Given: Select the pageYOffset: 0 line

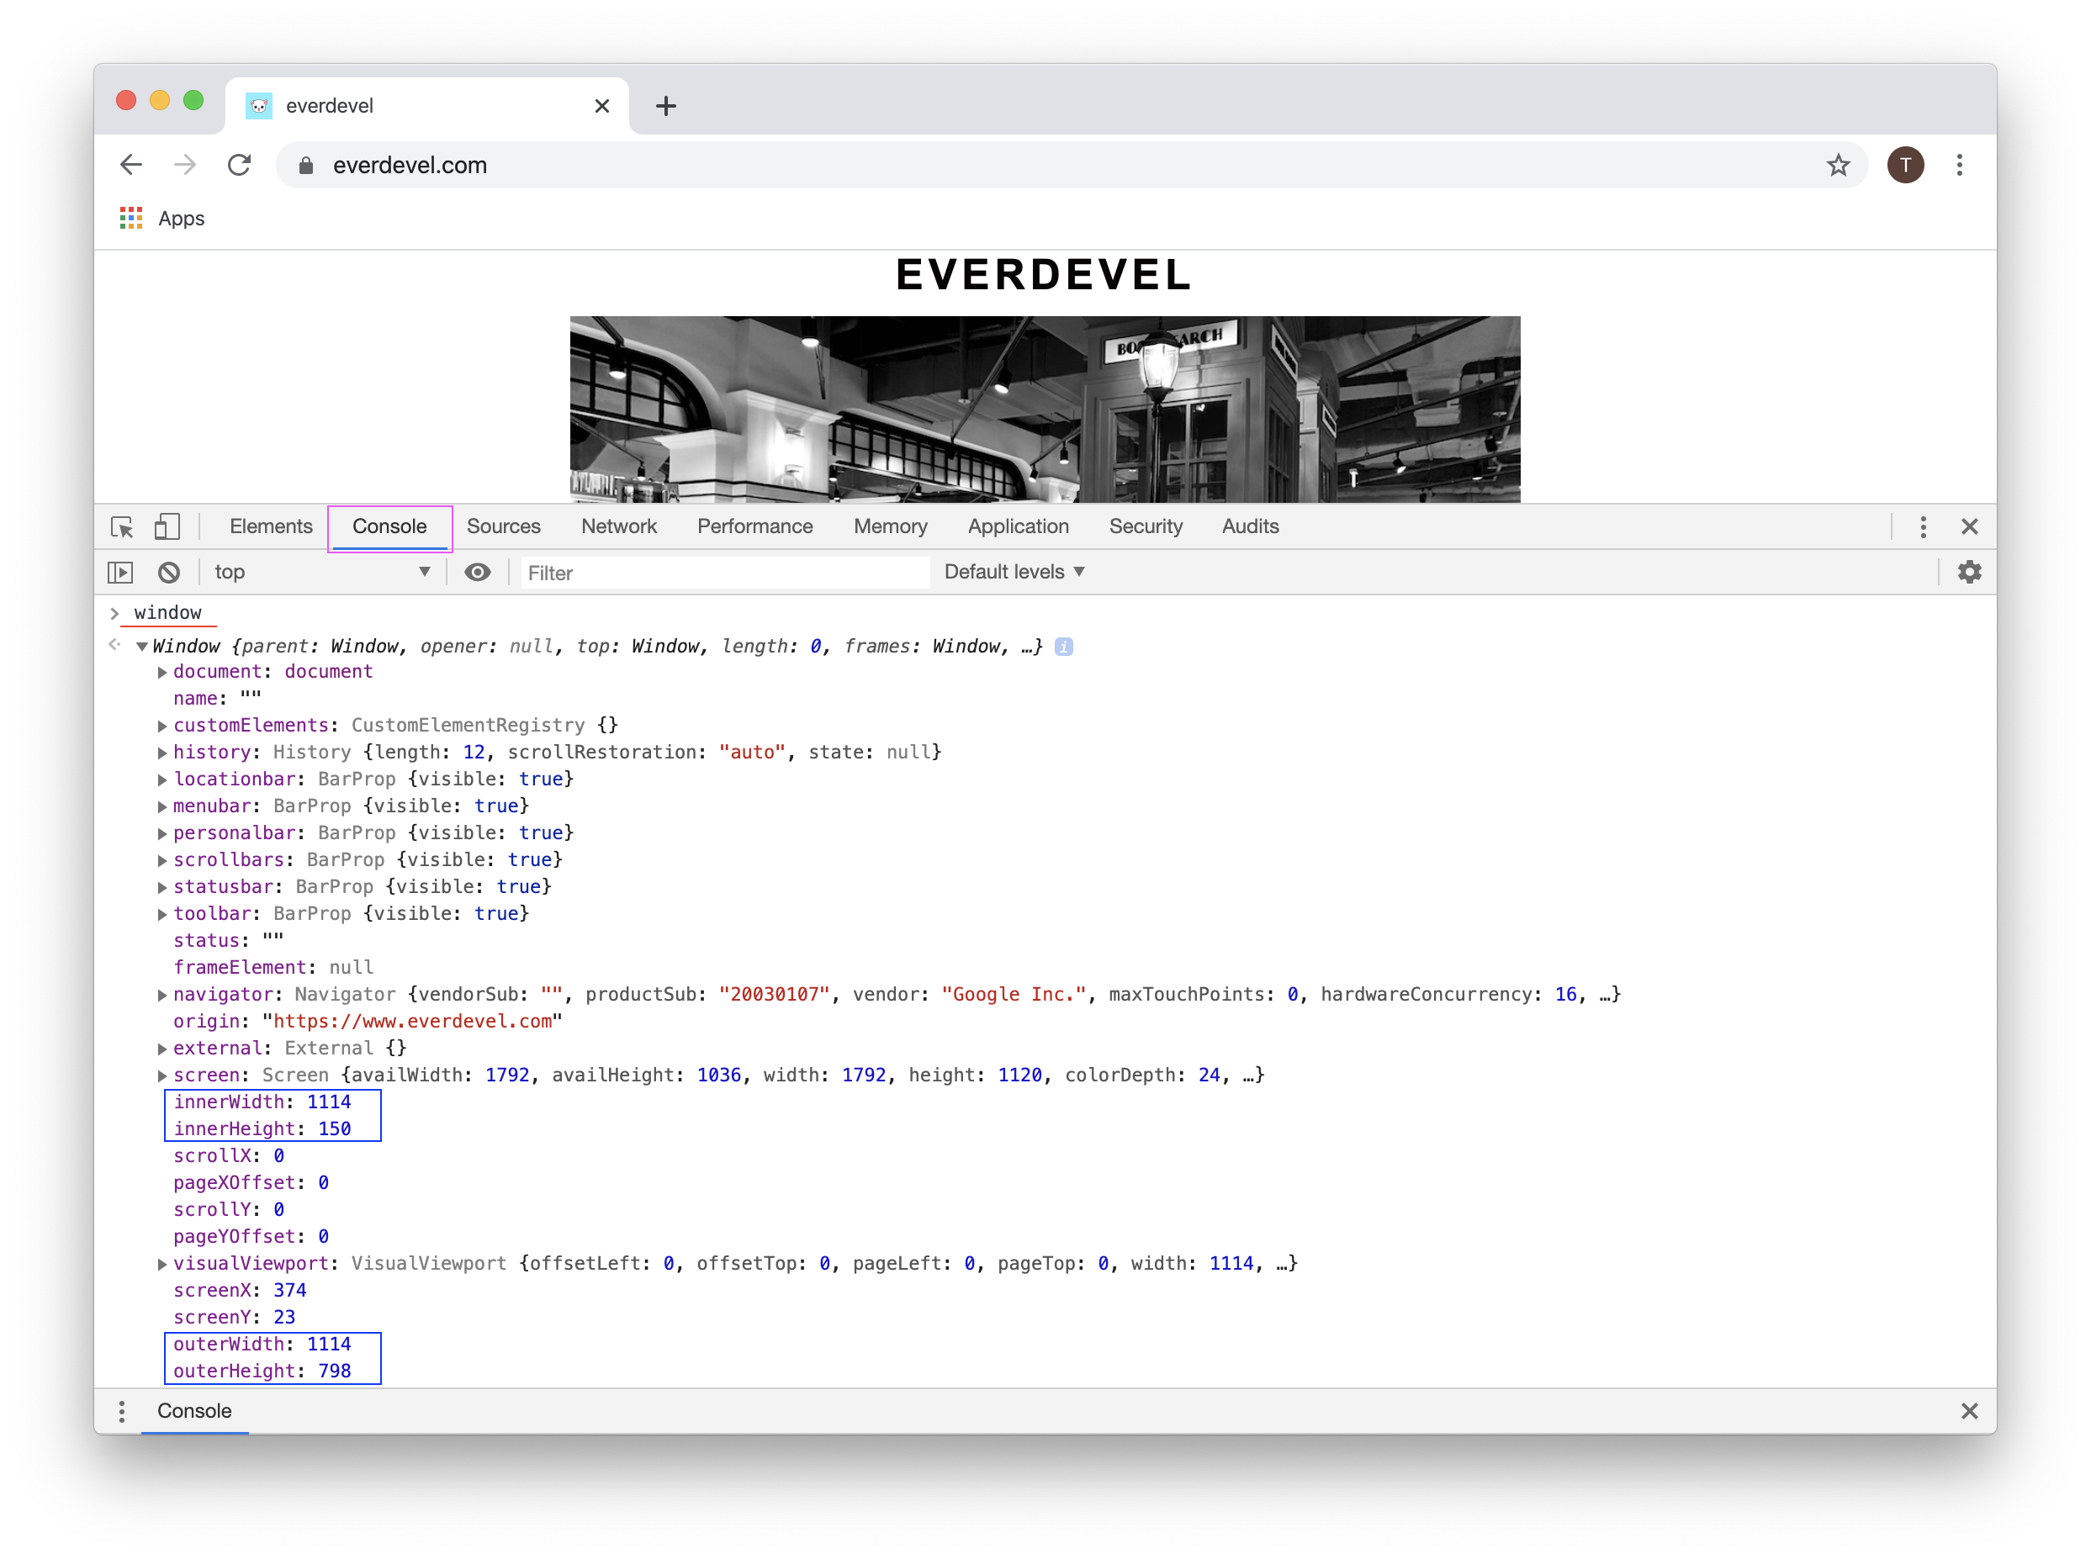Looking at the screenshot, I should (x=251, y=1236).
